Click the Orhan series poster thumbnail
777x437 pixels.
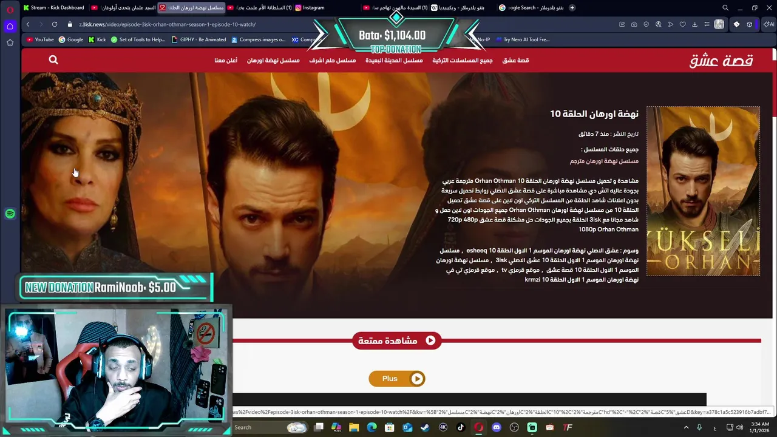pyautogui.click(x=703, y=191)
